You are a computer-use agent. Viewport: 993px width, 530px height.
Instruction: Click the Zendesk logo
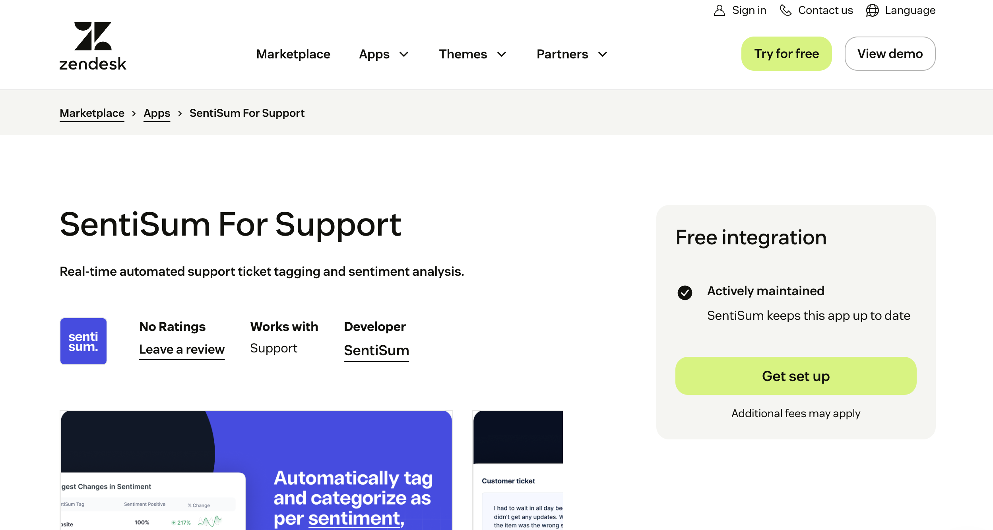pos(92,45)
